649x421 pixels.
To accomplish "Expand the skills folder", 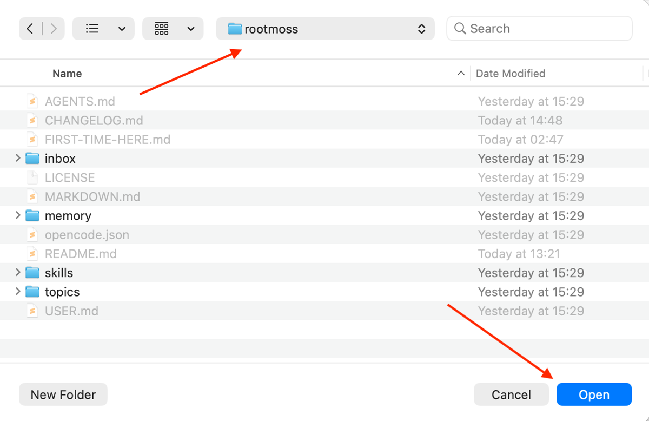I will [x=18, y=272].
